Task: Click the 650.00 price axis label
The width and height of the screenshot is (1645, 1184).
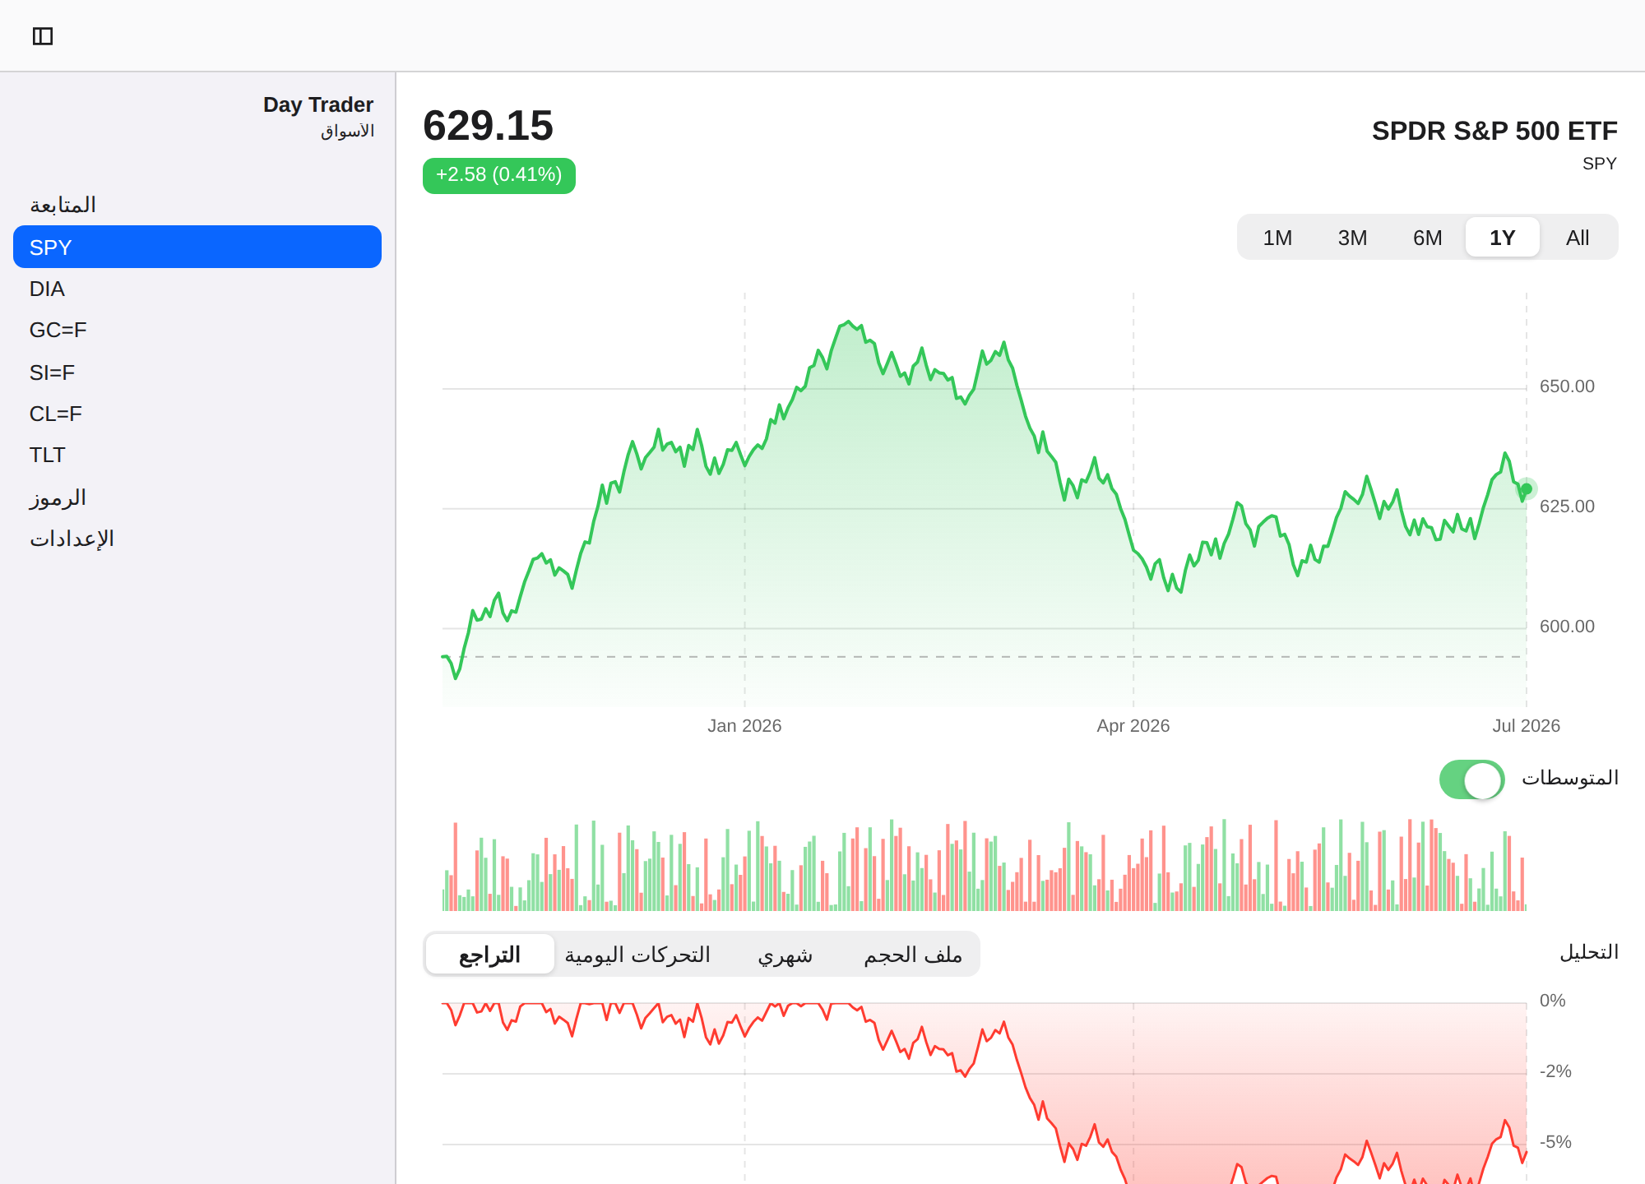Action: 1567,386
